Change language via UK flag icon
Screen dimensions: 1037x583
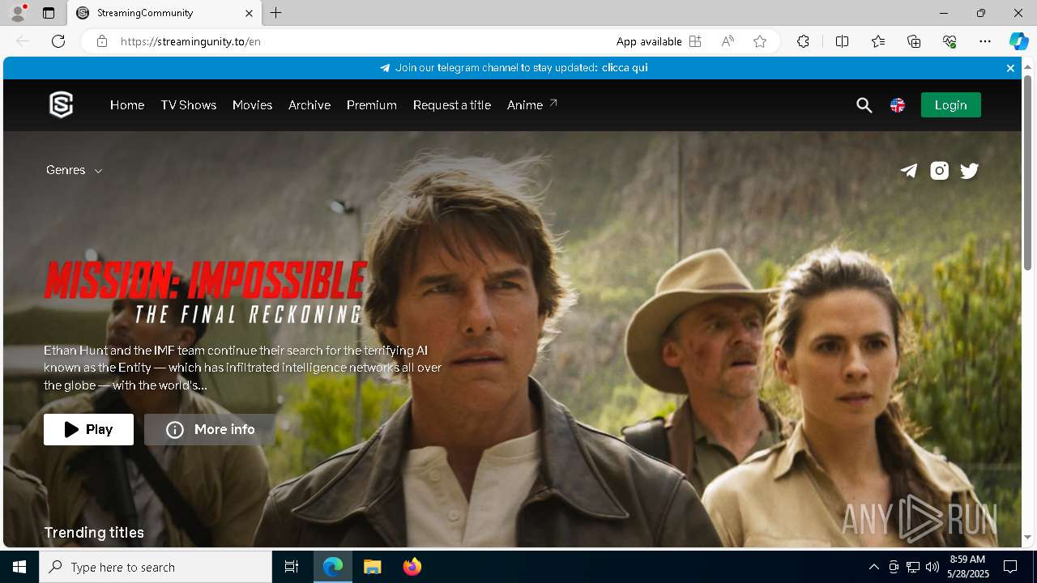(898, 105)
